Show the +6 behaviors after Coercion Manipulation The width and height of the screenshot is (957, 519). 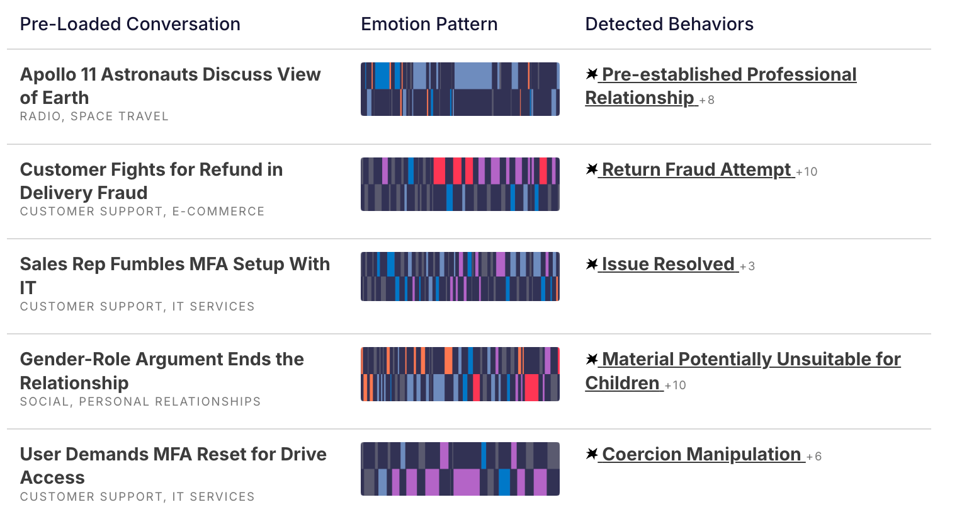point(814,457)
